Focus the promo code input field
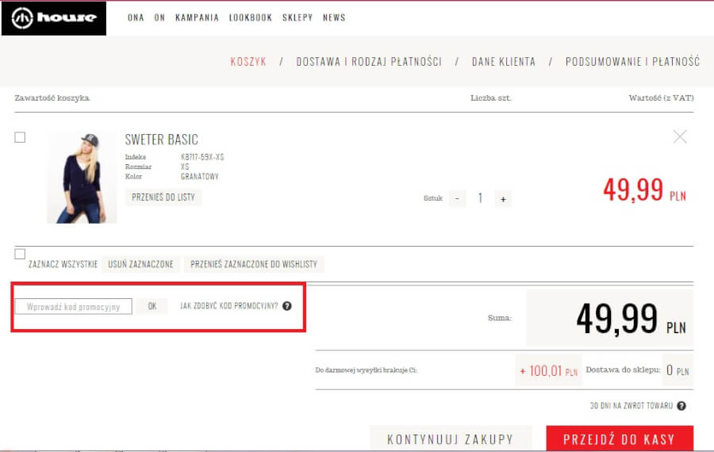This screenshot has height=452, width=714. pyautogui.click(x=74, y=306)
